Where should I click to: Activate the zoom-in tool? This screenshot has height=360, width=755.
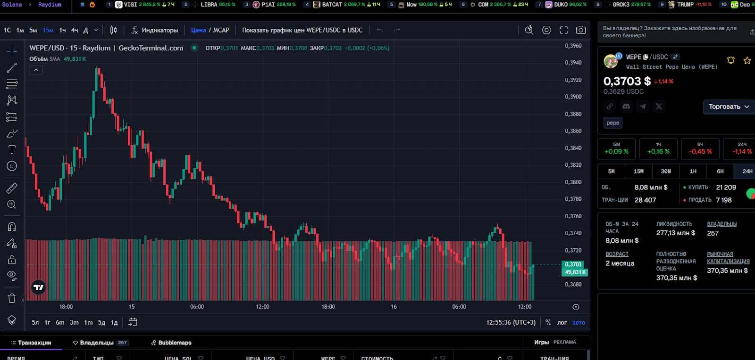pyautogui.click(x=12, y=205)
